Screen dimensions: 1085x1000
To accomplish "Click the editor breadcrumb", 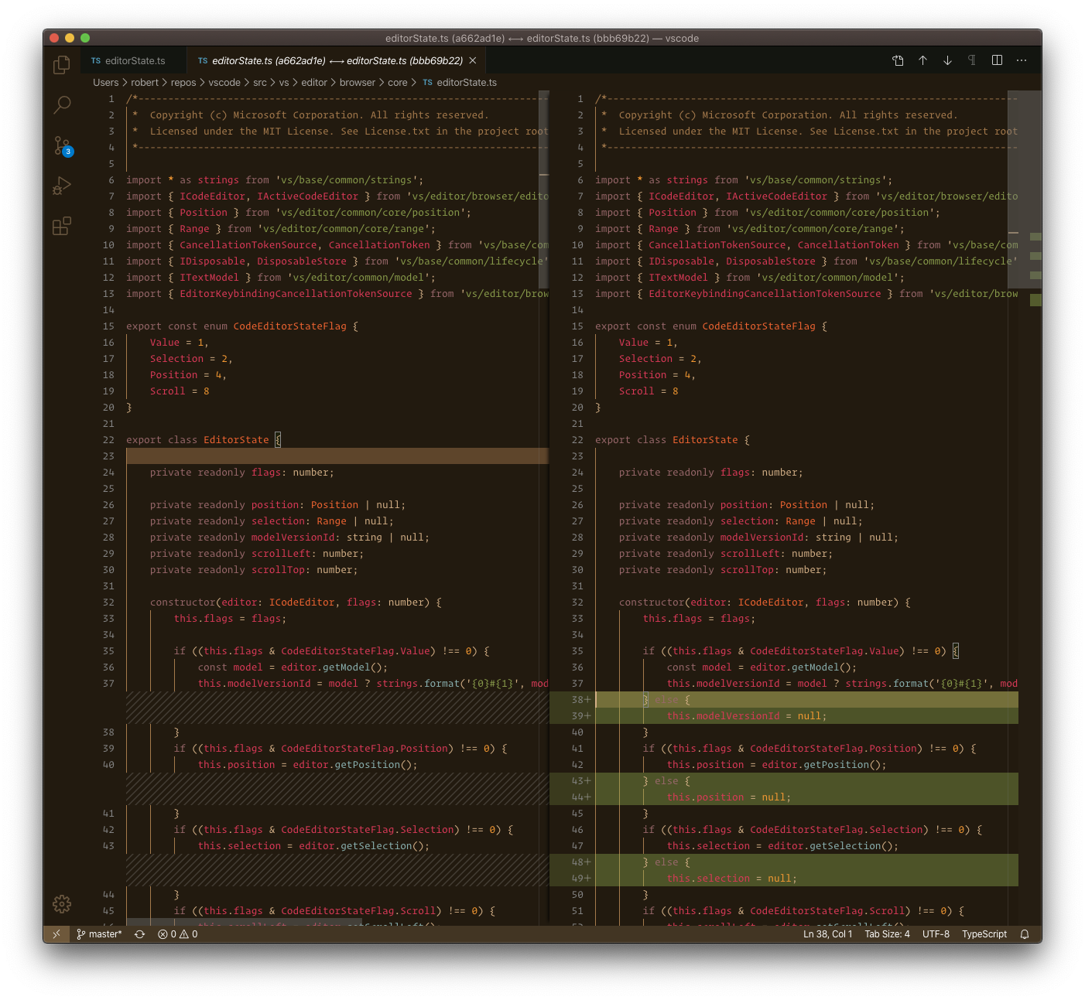I will 314,82.
